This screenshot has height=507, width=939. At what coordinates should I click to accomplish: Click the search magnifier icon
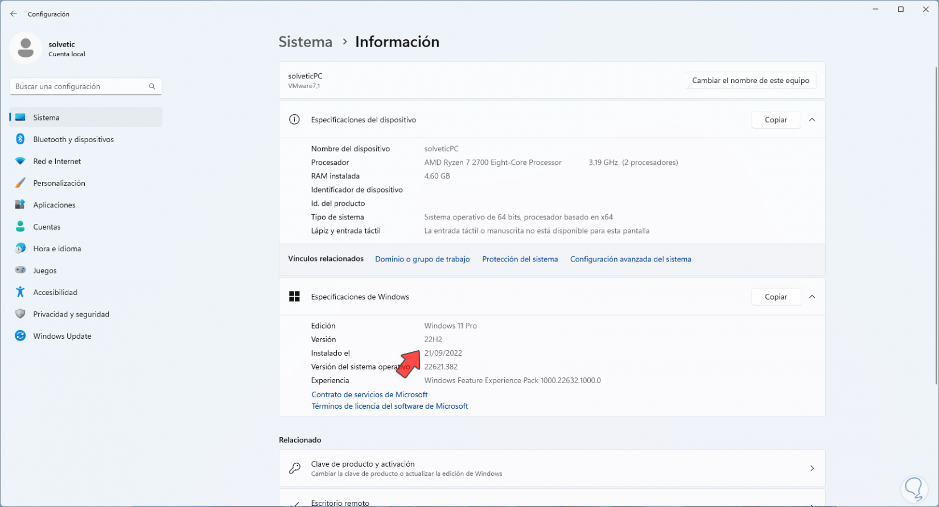click(x=152, y=86)
